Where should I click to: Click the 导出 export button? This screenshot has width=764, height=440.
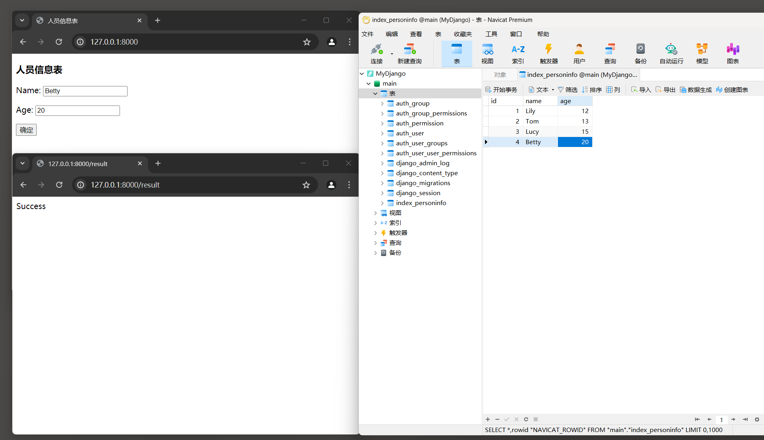coord(665,90)
